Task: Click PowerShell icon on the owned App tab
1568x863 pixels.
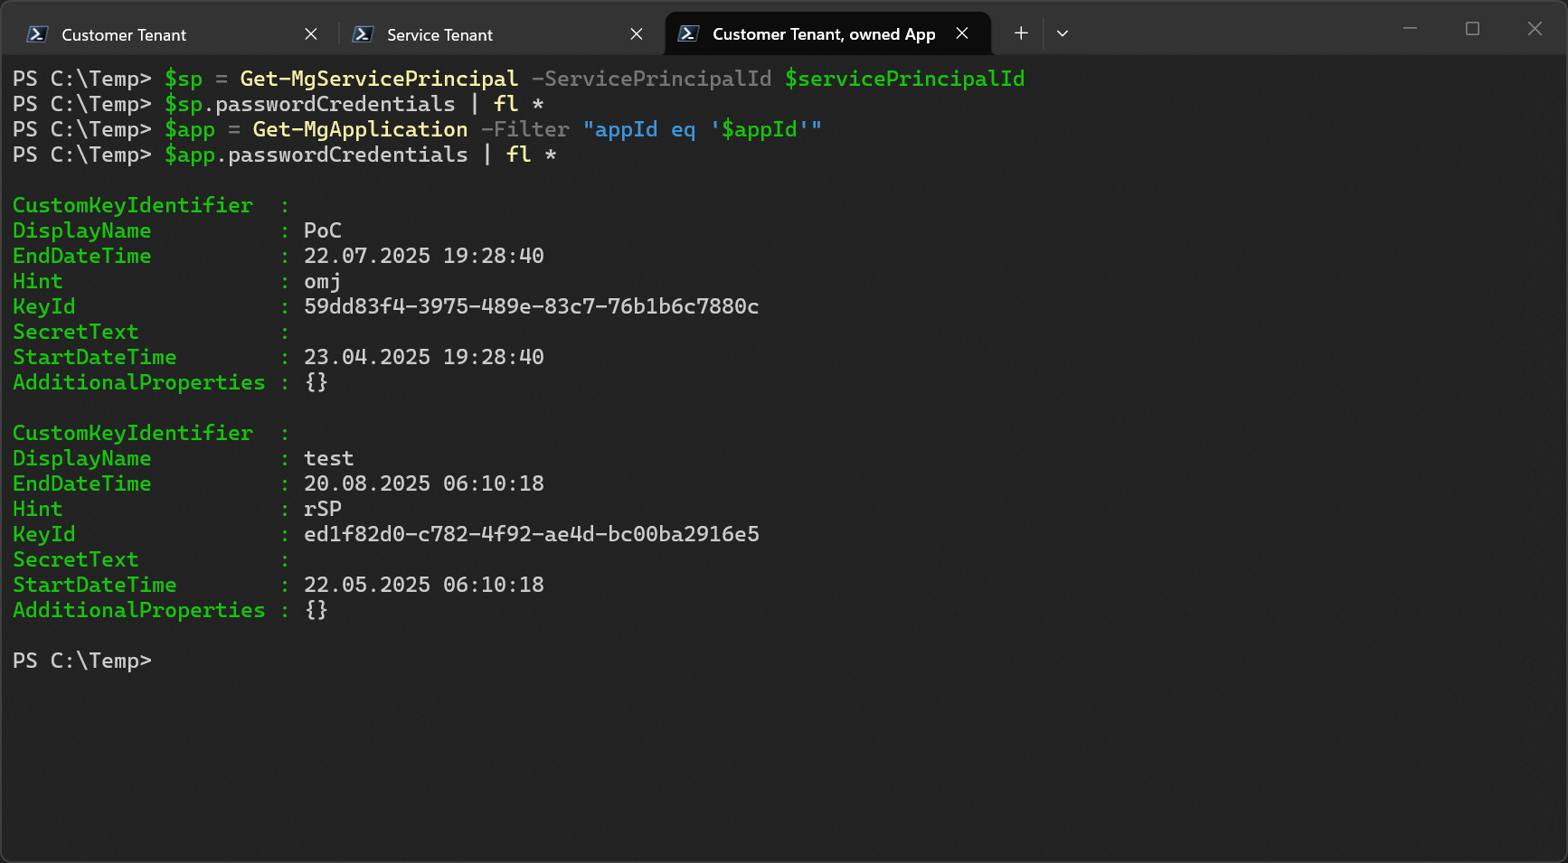Action: pos(688,33)
